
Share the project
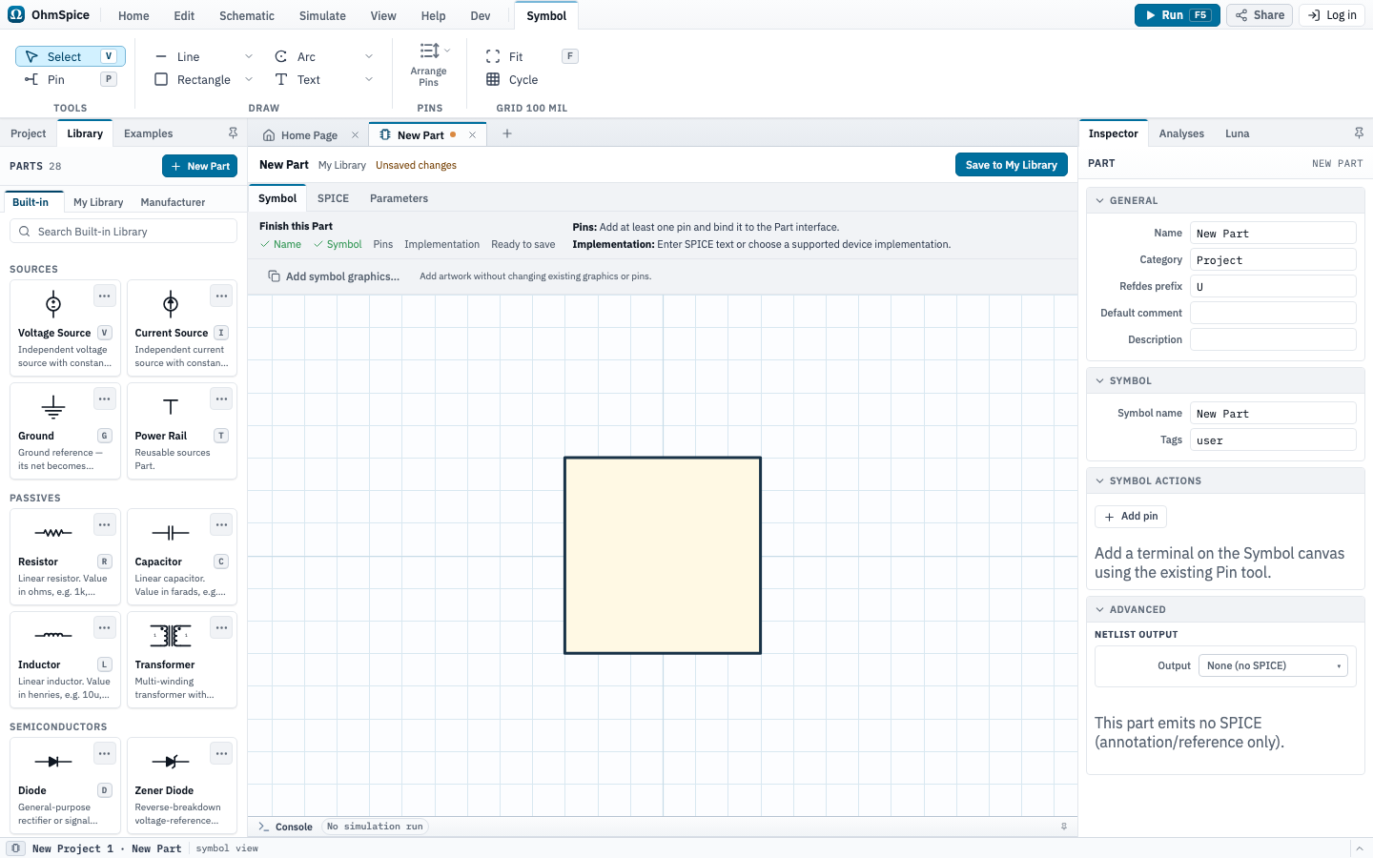point(1260,15)
